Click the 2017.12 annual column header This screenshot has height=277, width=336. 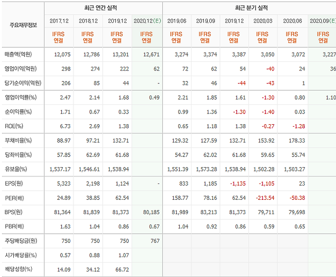[x=59, y=21]
